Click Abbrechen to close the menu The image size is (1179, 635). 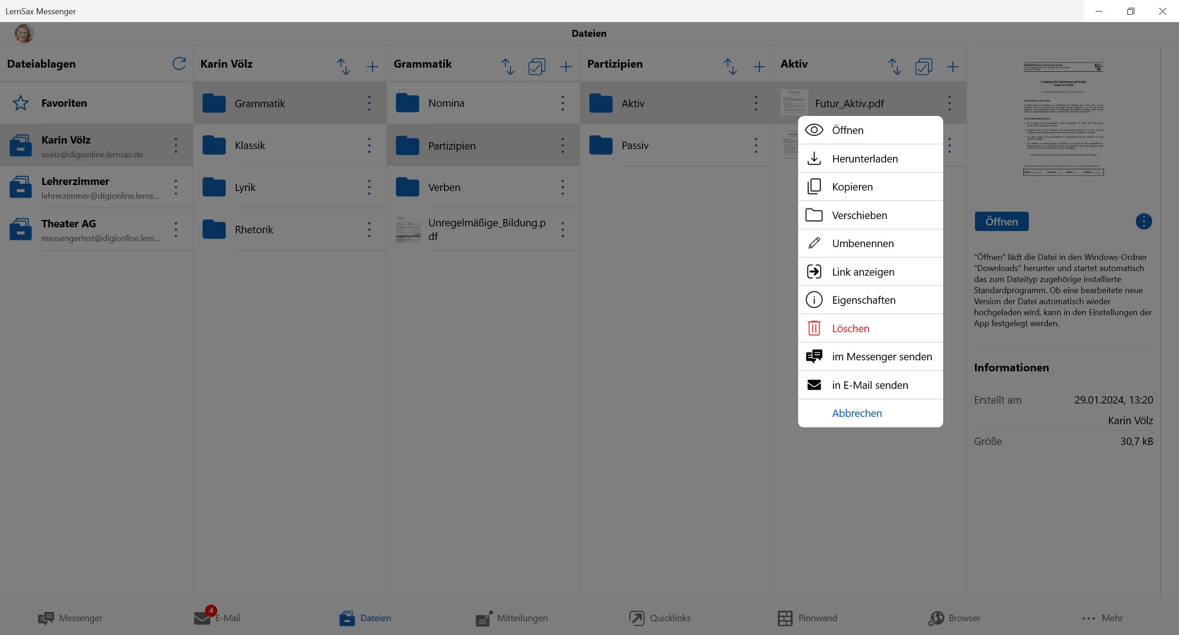[x=857, y=413]
